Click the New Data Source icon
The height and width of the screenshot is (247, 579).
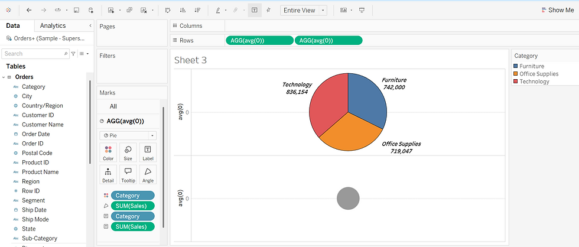[91, 10]
